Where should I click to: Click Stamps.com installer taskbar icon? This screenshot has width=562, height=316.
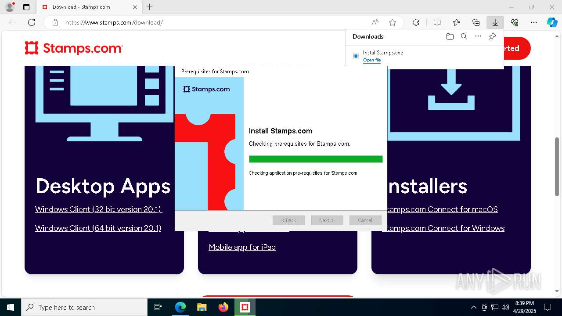tap(245, 307)
